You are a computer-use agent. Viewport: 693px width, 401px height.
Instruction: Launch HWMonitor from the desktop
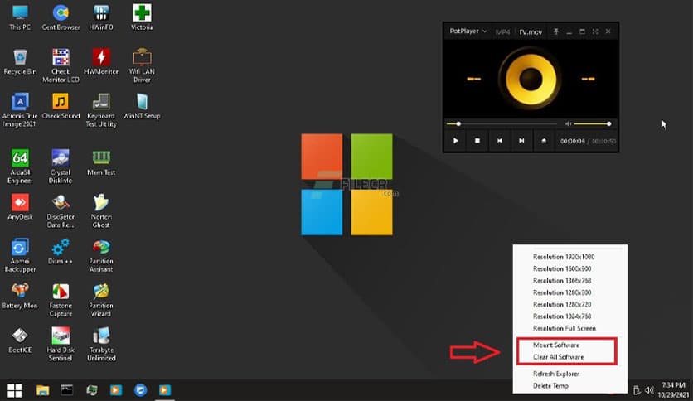(101, 58)
